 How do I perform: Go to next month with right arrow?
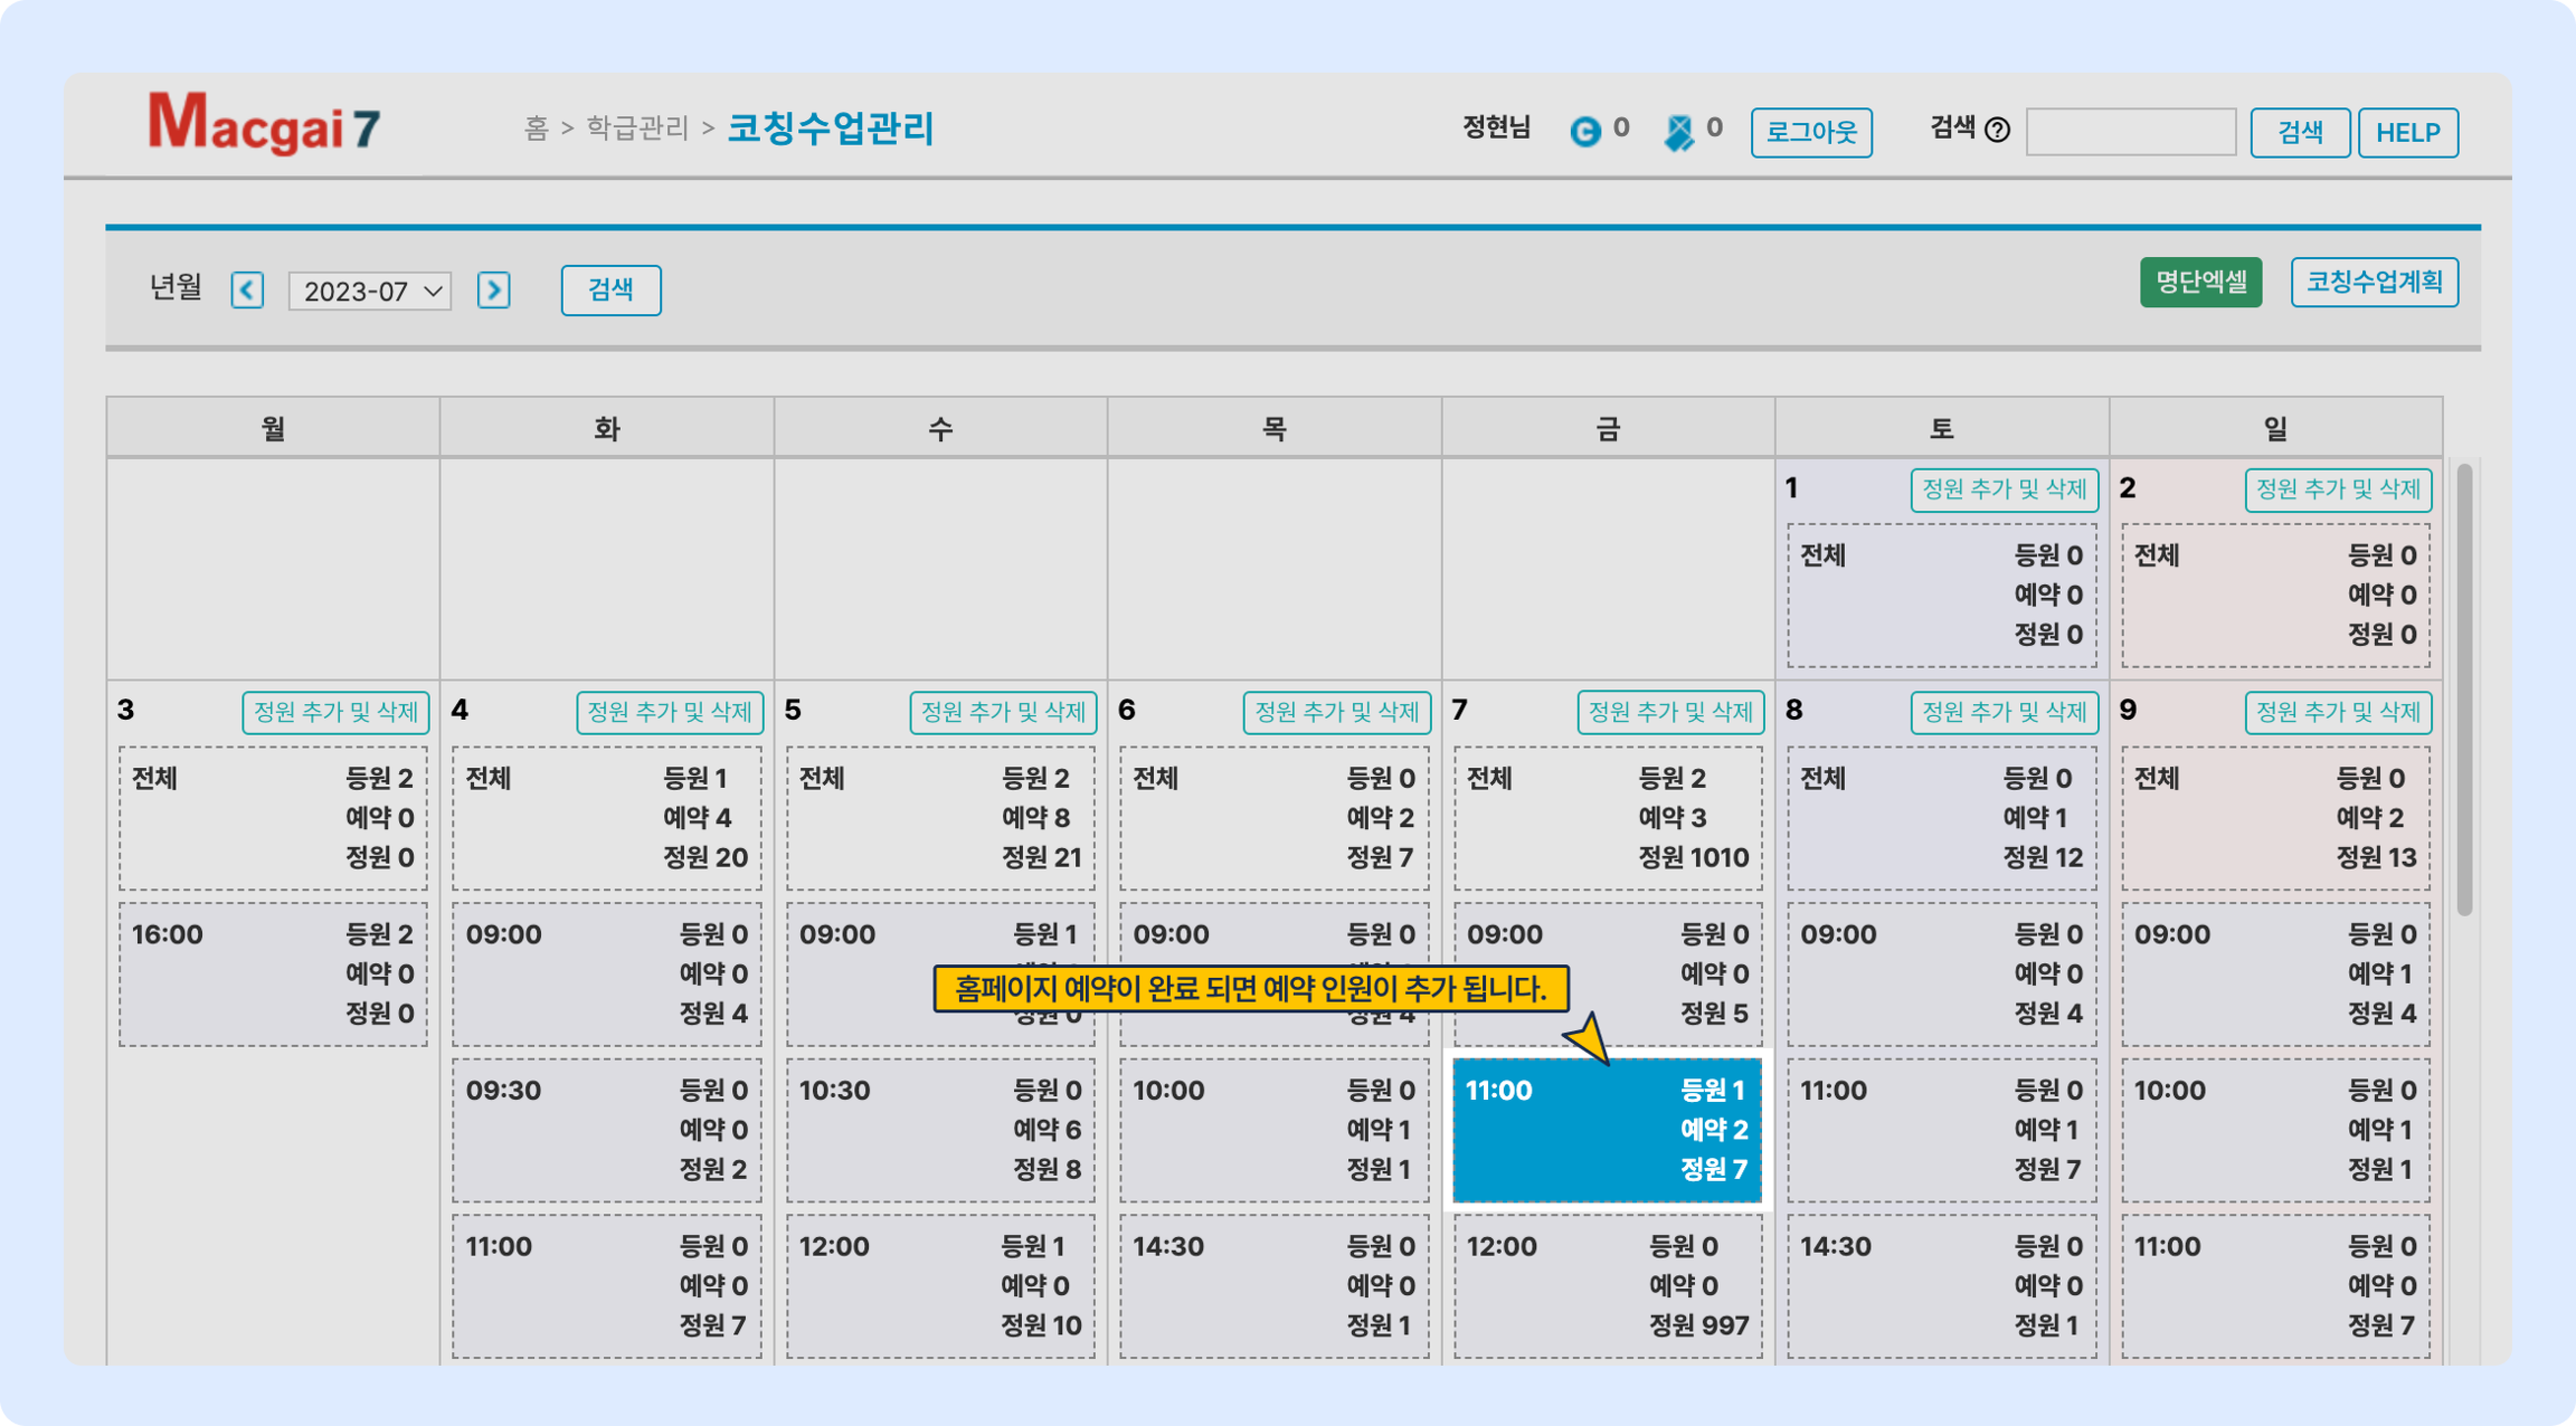(494, 291)
